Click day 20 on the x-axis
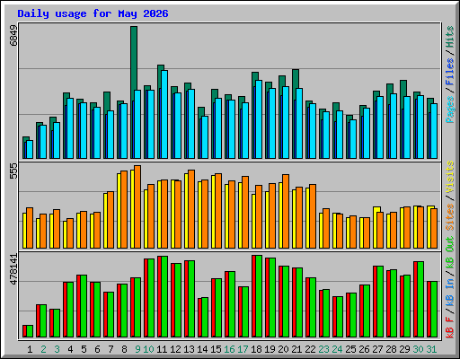The image size is (460, 359). pyautogui.click(x=283, y=349)
